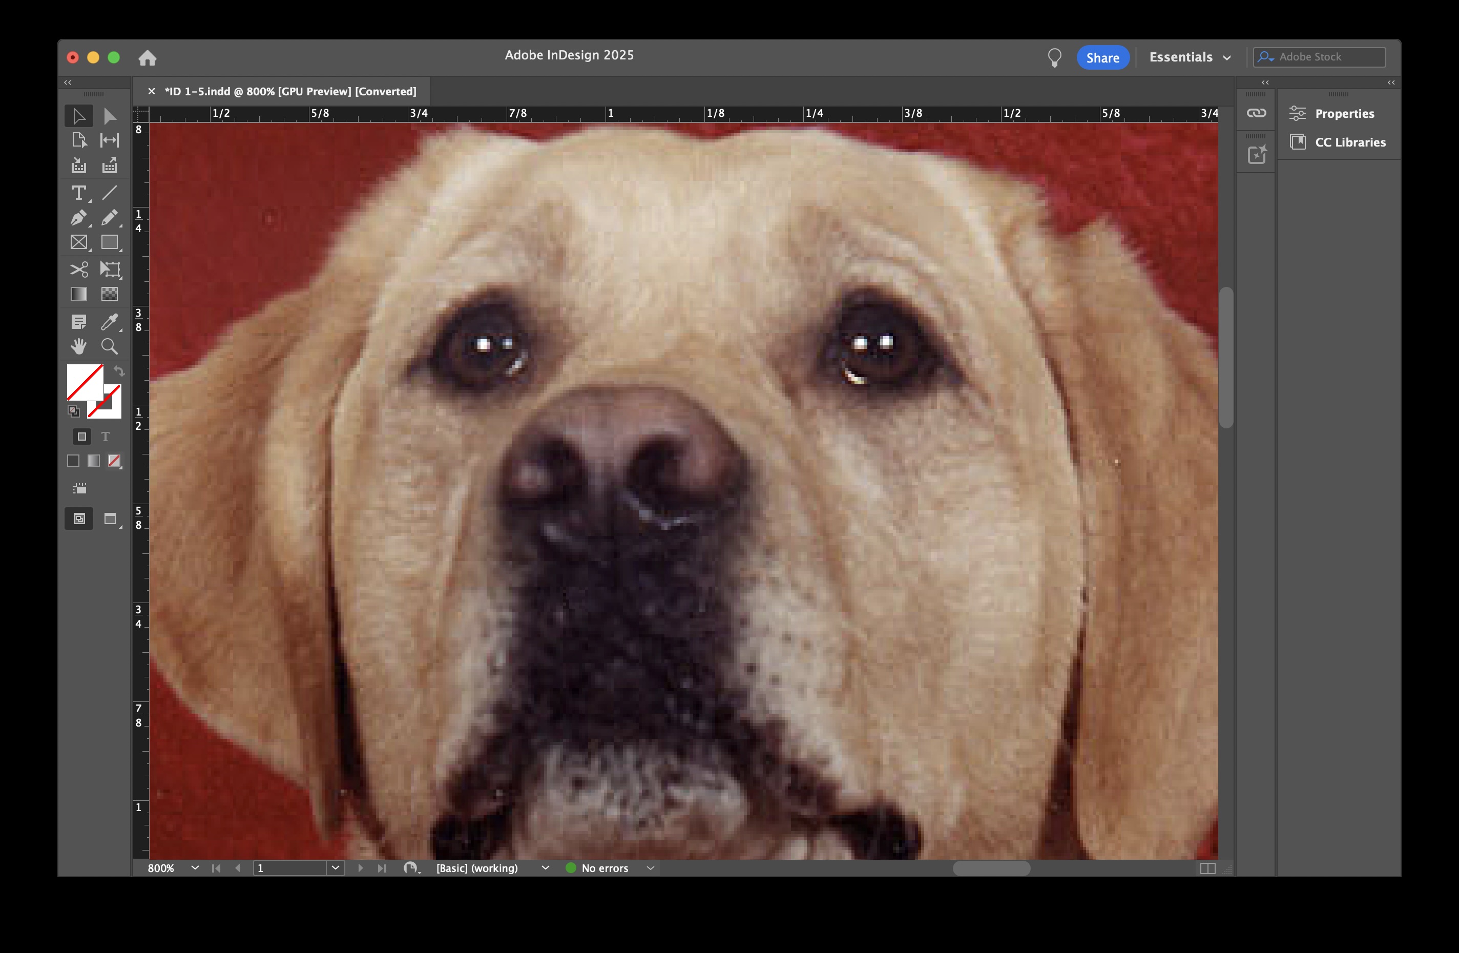Open the Properties panel tab
Image resolution: width=1459 pixels, height=953 pixels.
click(1344, 113)
